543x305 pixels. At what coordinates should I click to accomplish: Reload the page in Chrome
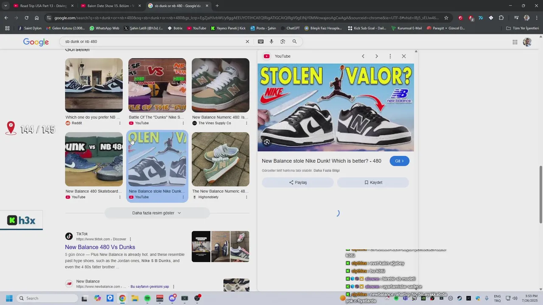(x=26, y=18)
